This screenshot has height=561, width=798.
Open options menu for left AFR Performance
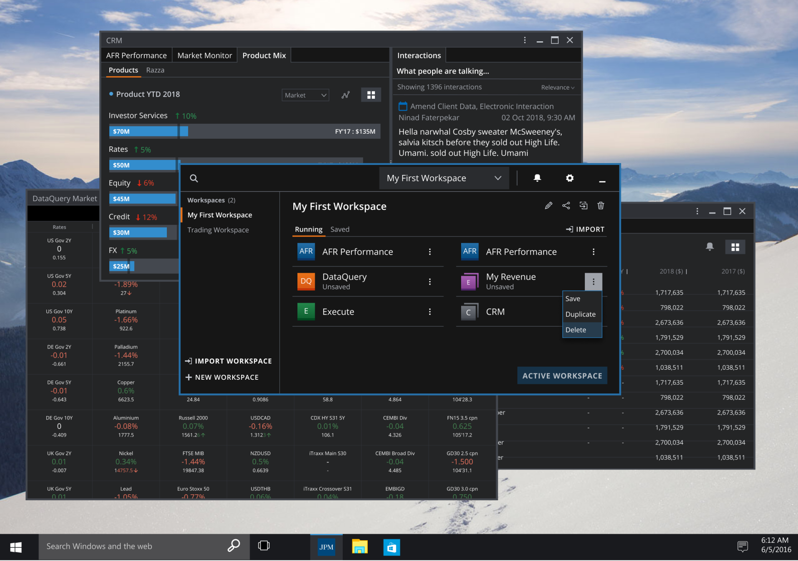pos(430,251)
